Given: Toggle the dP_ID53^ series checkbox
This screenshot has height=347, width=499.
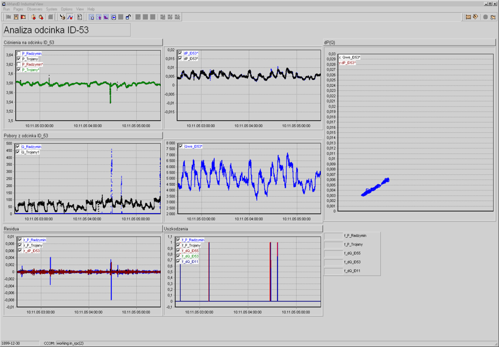Looking at the screenshot, I should (180, 53).
